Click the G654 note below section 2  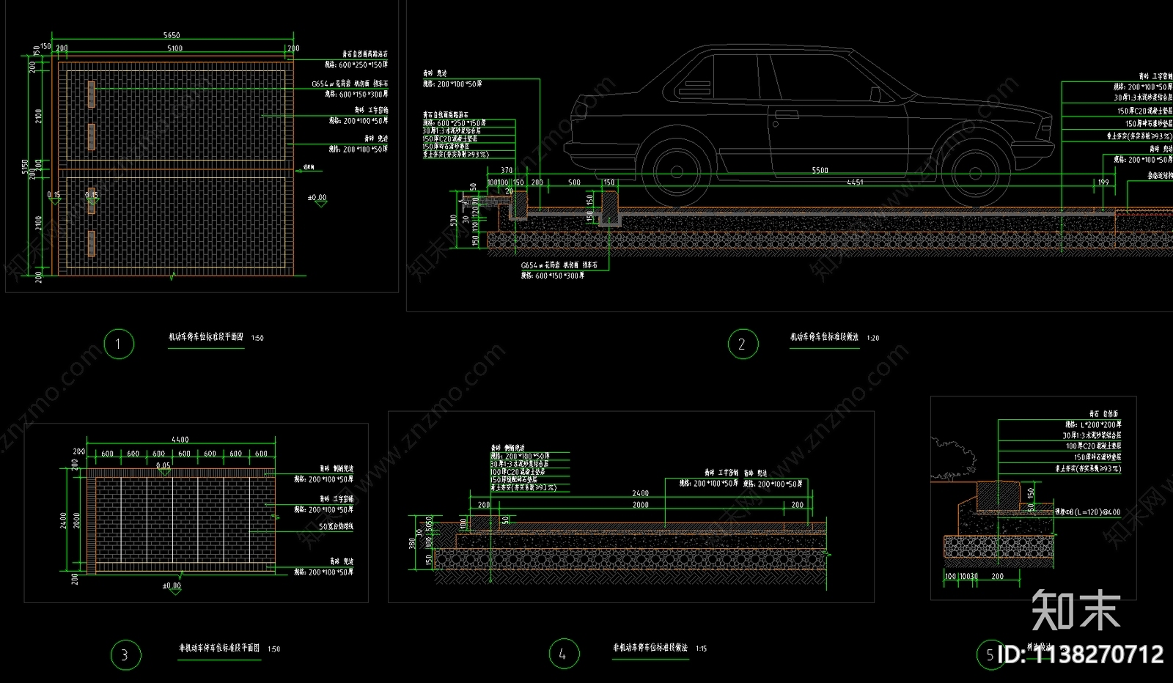point(559,265)
